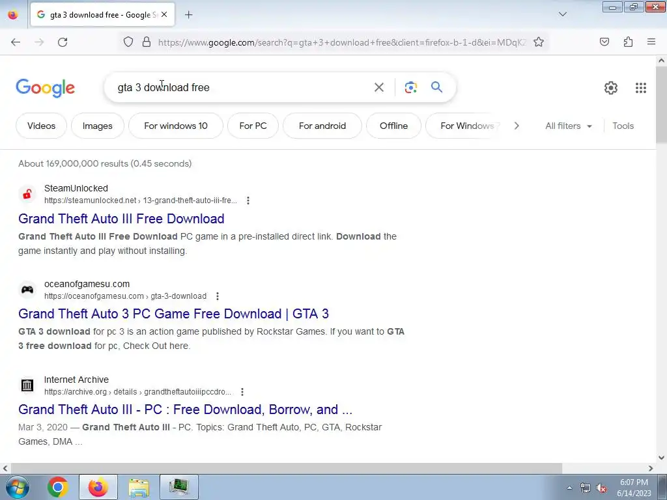Filter results by Images

pyautogui.click(x=98, y=126)
